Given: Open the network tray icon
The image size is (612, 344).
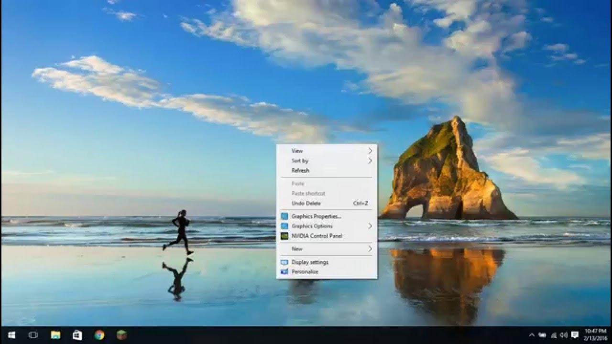Looking at the screenshot, I should 554,335.
